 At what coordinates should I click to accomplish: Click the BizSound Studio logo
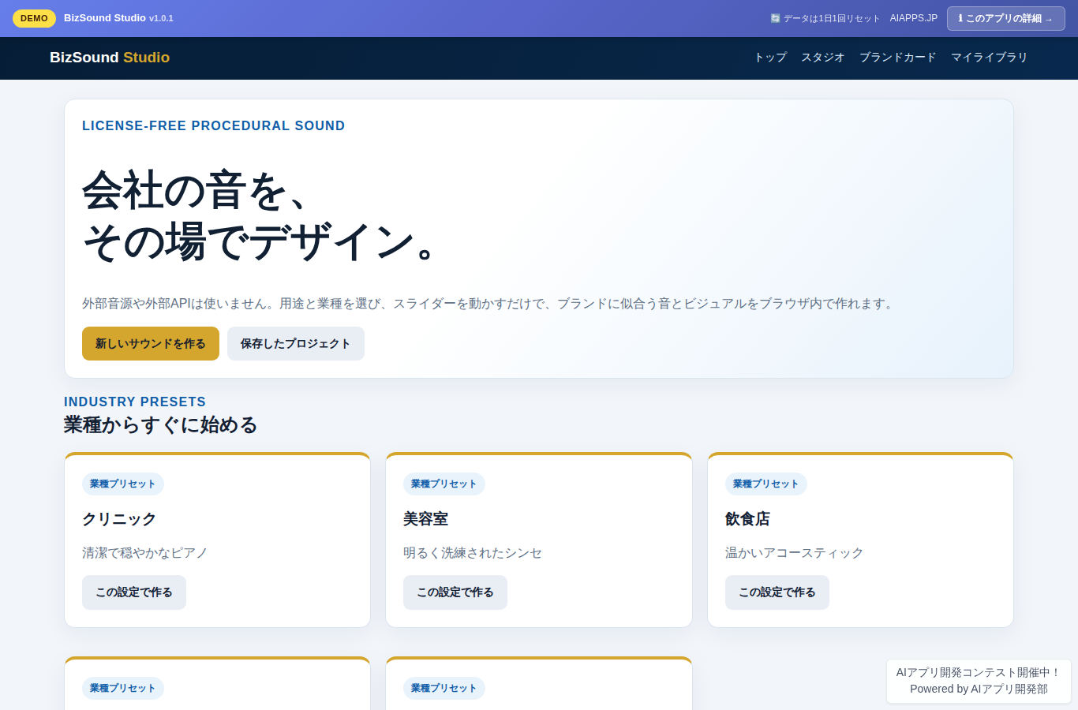(110, 58)
